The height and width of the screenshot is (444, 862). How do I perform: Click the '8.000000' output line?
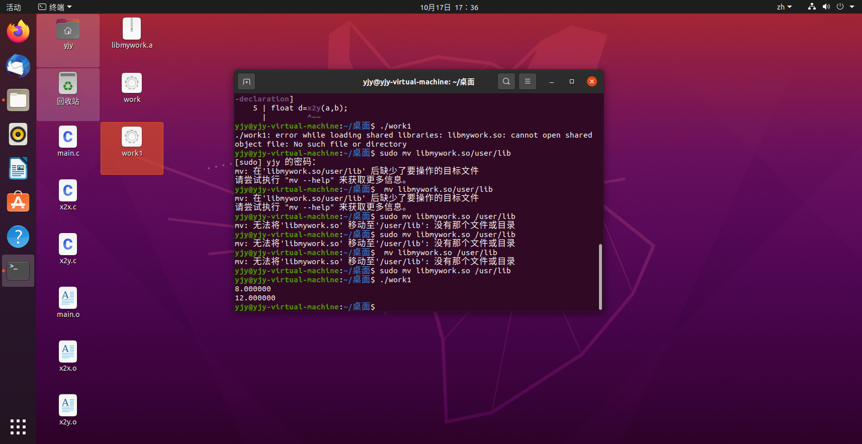point(253,289)
